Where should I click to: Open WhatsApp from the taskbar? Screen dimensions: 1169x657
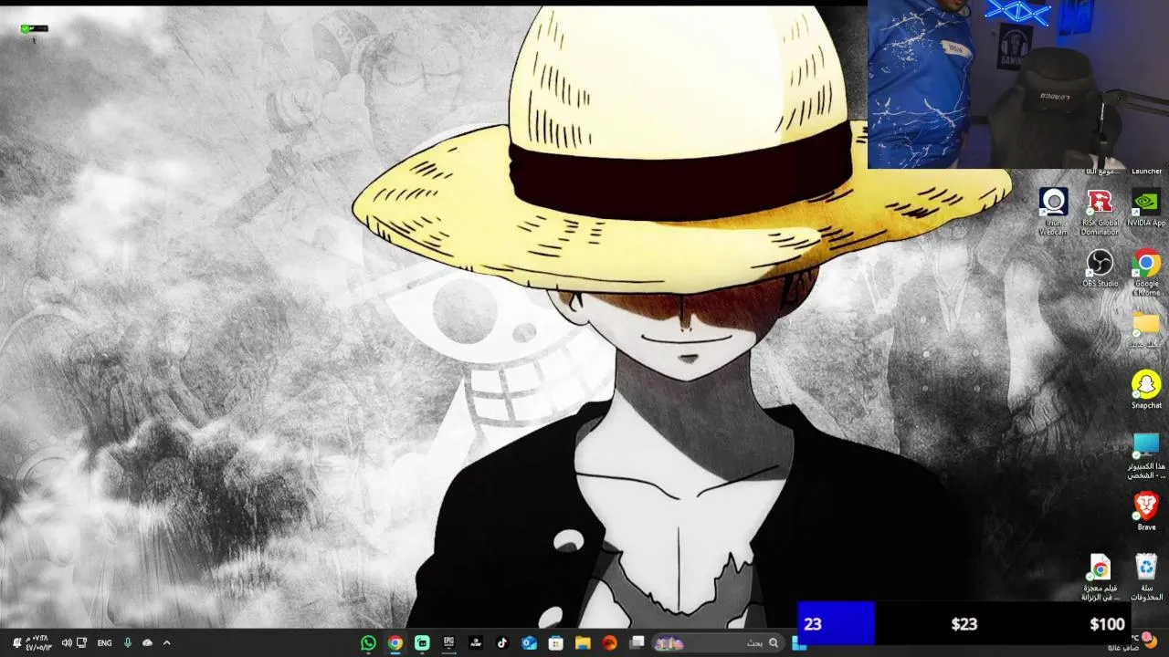[x=368, y=642]
